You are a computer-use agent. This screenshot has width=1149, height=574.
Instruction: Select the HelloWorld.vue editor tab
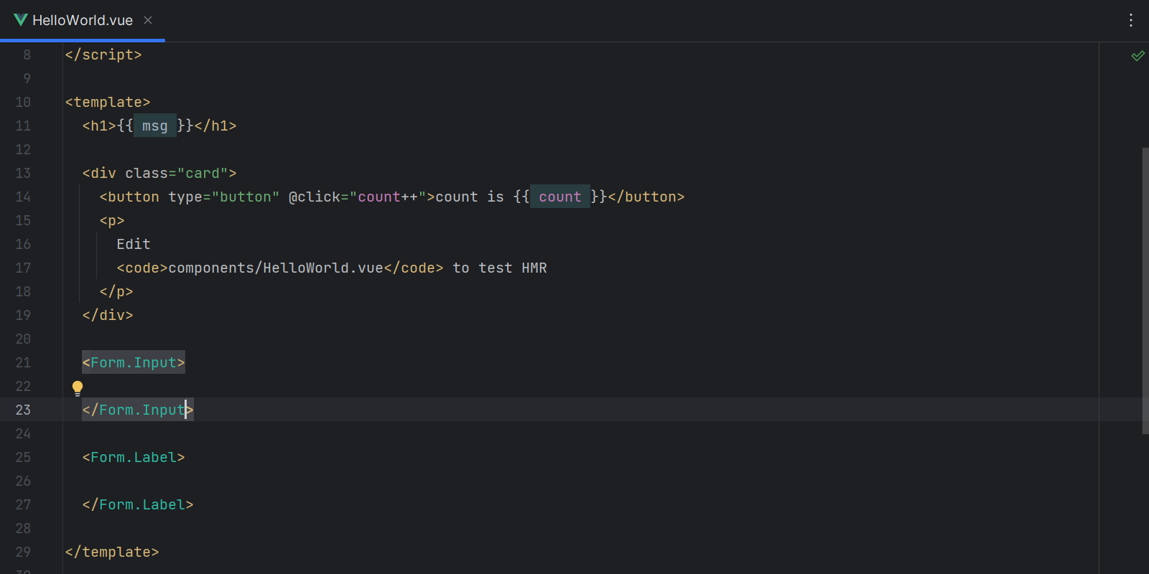[x=82, y=20]
